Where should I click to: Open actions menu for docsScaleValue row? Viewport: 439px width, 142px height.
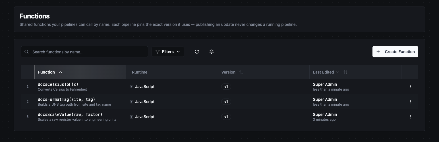[x=410, y=117]
